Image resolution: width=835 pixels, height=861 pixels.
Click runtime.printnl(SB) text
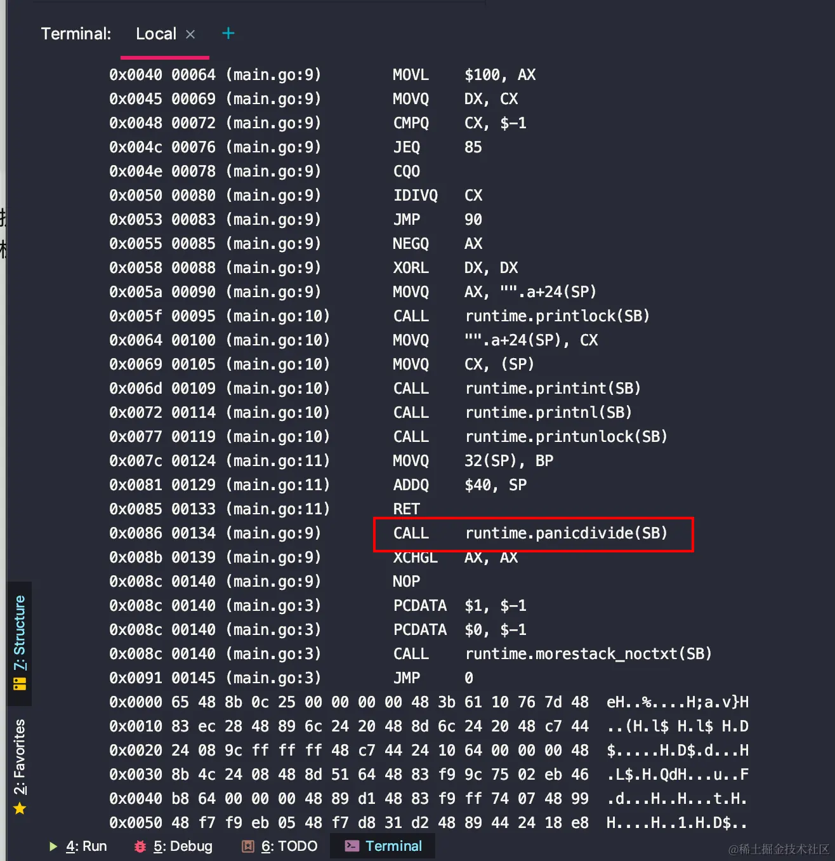[x=548, y=413]
